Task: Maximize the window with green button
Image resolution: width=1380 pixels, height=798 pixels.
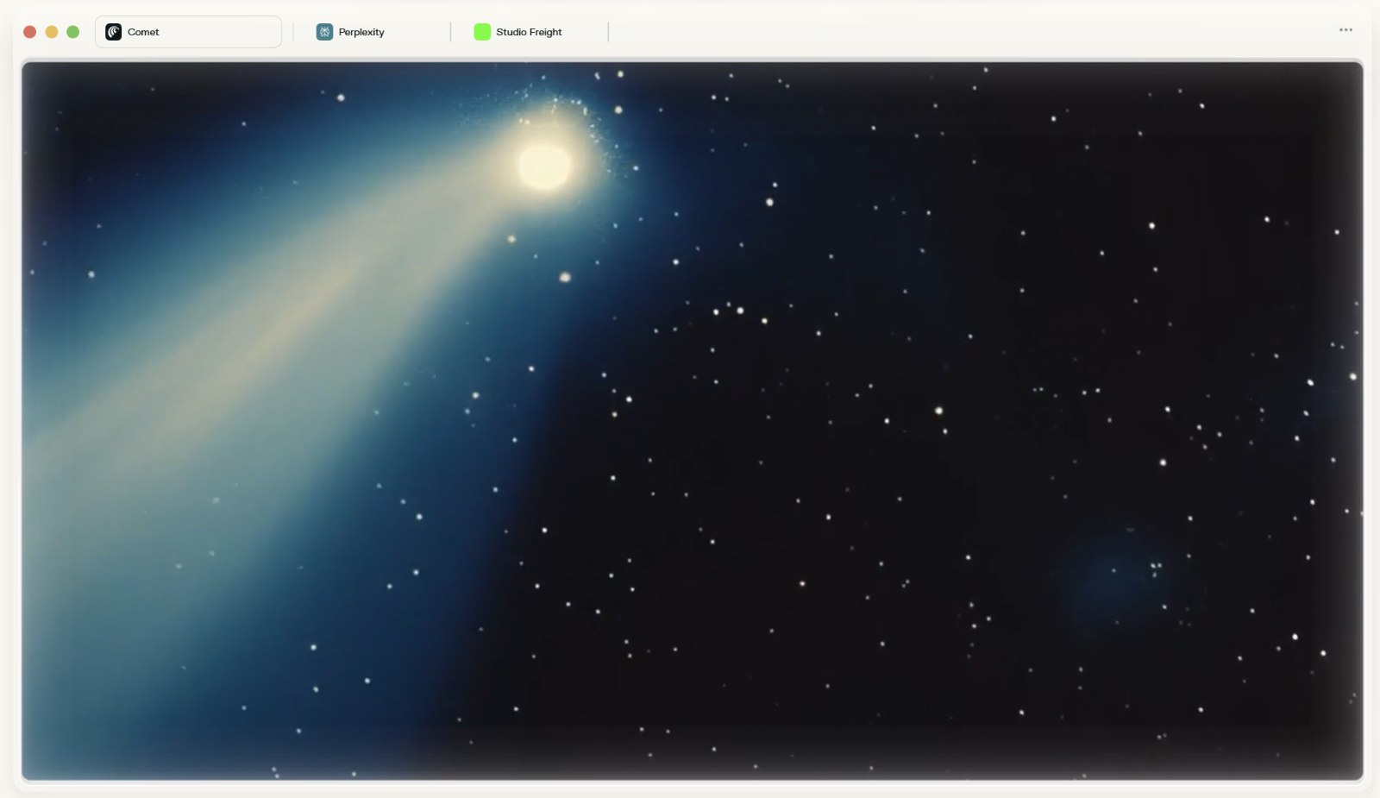Action: 73,32
